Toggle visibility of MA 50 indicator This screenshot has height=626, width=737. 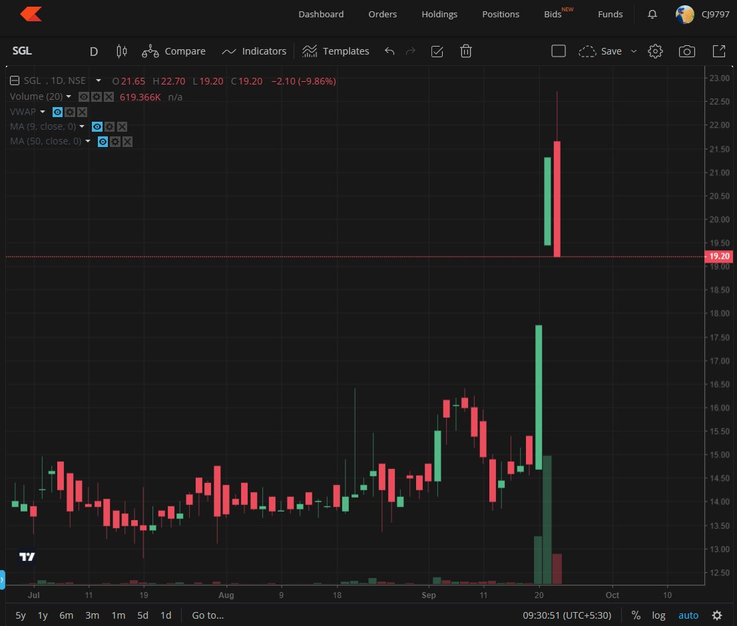[x=103, y=141]
